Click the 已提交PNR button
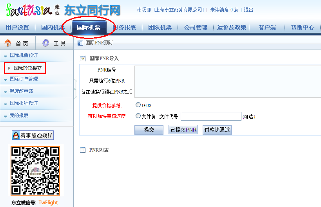This screenshot has height=207, width=321. tap(183, 130)
